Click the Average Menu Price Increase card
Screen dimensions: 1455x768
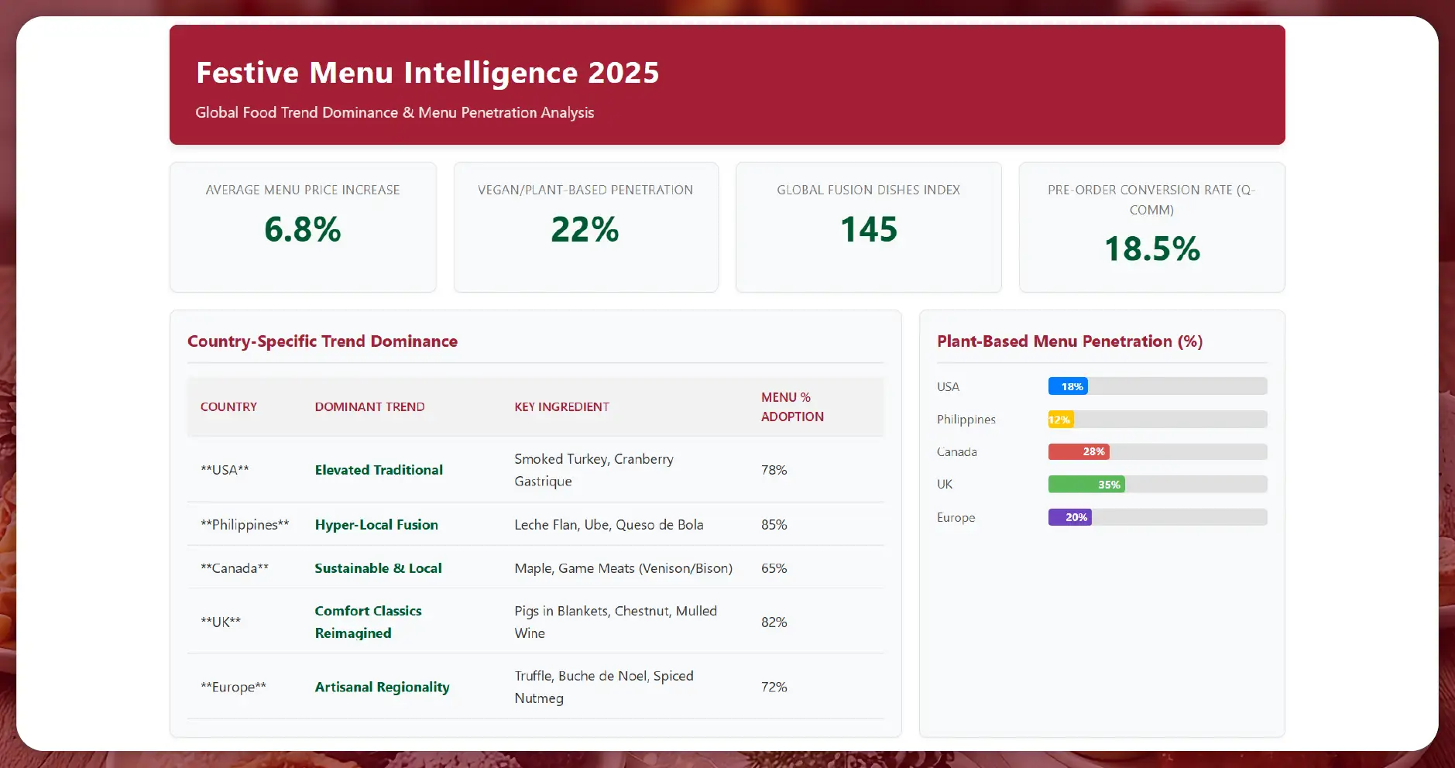click(303, 226)
